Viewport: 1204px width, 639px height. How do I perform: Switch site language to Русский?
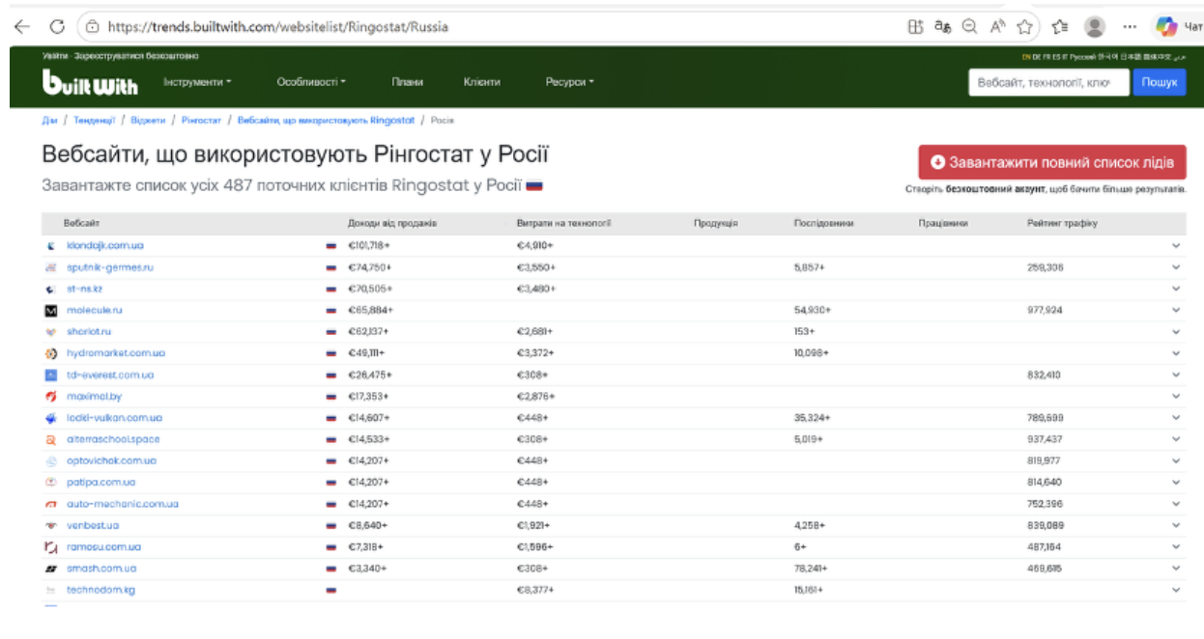(1085, 57)
